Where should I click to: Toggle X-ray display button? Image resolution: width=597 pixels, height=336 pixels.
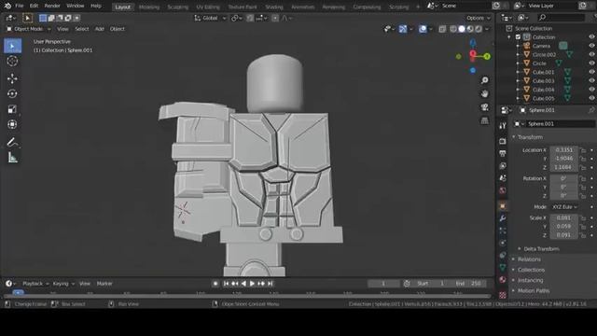pos(442,29)
